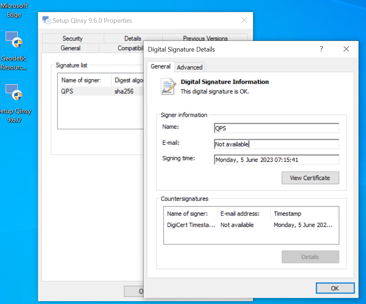Close the Setup Qinsy 9.6.0 Properties window
The height and width of the screenshot is (304, 366).
244,20
